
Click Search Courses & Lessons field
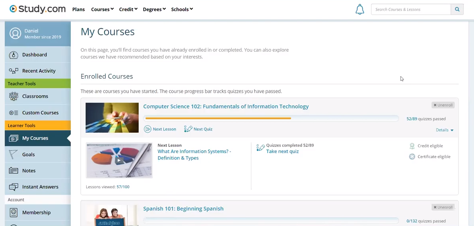[x=411, y=10]
